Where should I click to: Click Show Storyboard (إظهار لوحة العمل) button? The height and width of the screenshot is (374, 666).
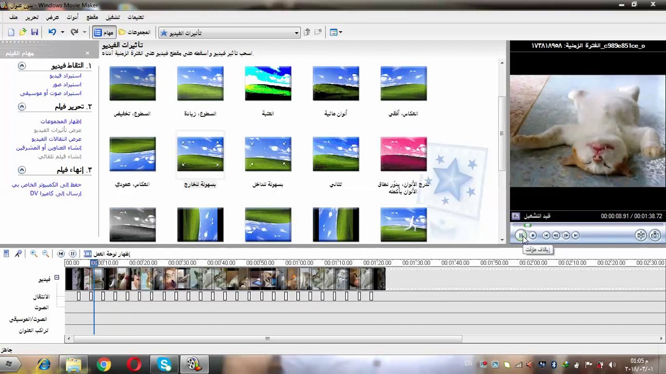coord(107,254)
